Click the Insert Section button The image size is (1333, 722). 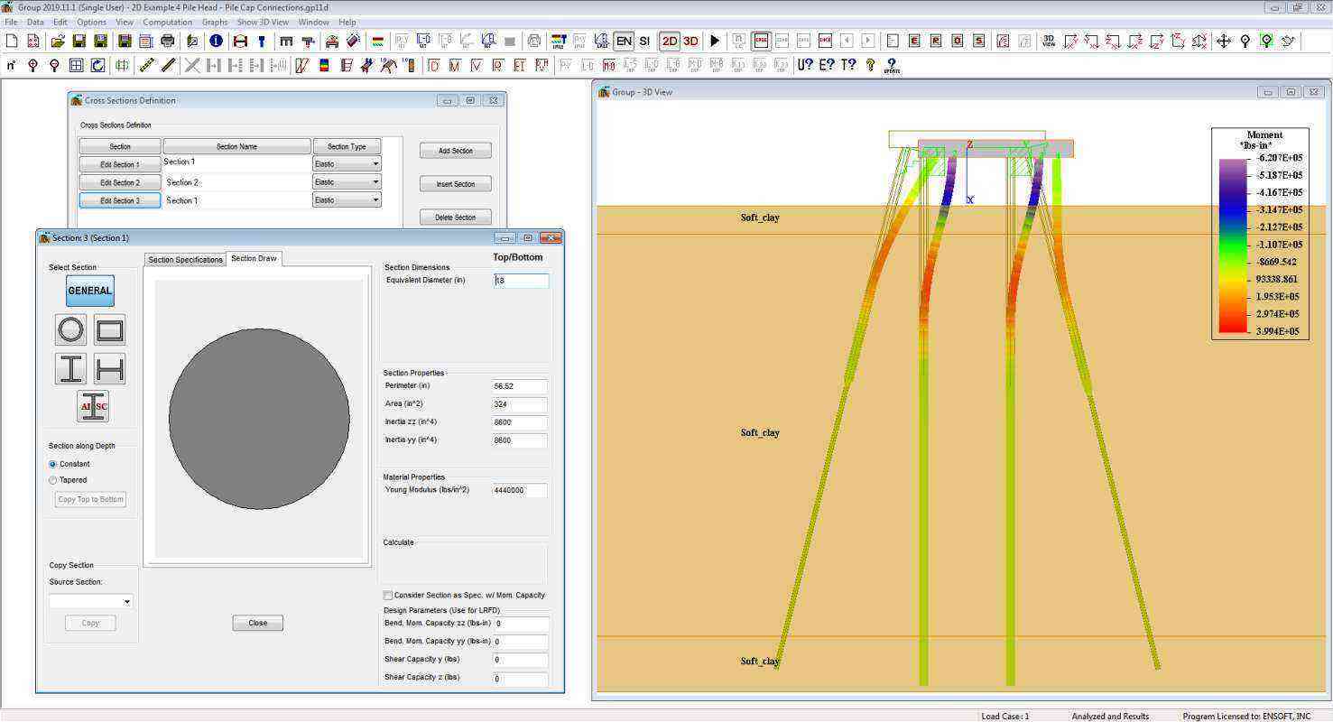pos(456,184)
